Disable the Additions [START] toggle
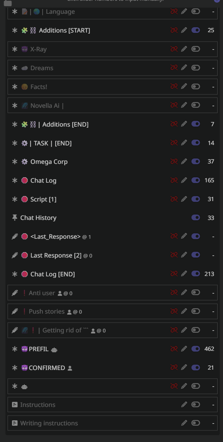The height and width of the screenshot is (442, 223). tap(196, 30)
